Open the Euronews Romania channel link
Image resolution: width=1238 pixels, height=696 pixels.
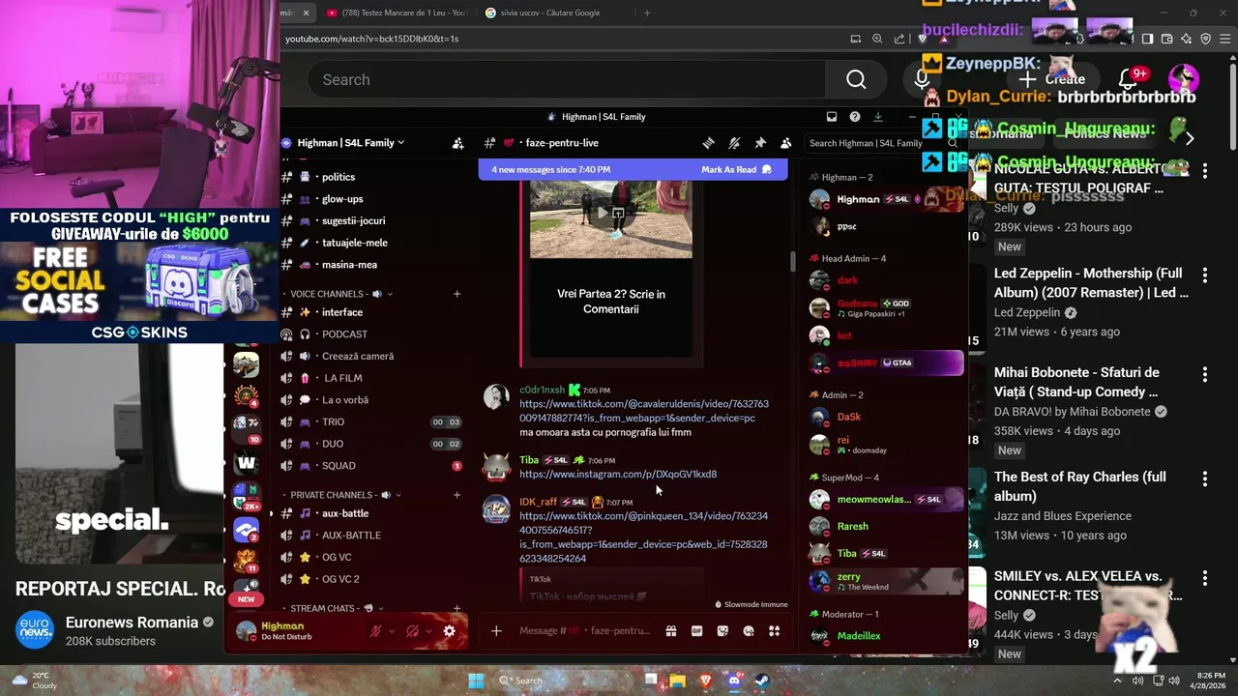(132, 623)
